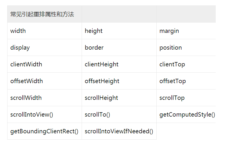227x146 pixels.
Task: Select the clientTop cell
Action: click(x=186, y=64)
